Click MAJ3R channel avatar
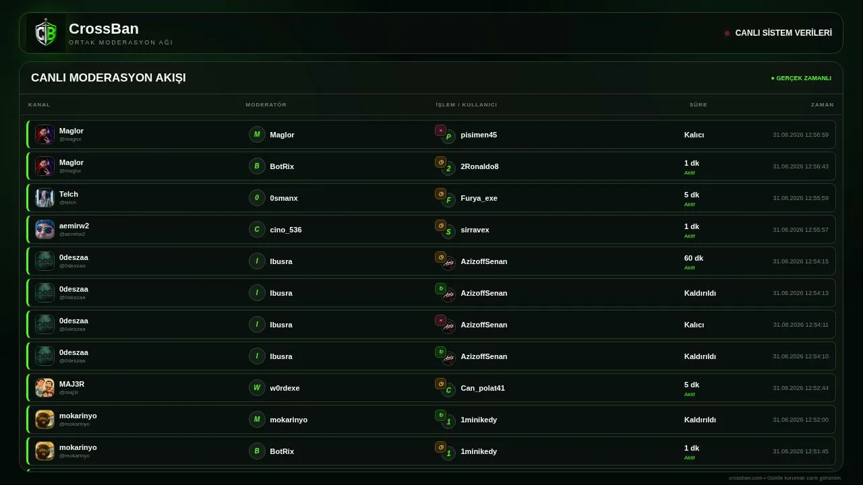 point(44,388)
